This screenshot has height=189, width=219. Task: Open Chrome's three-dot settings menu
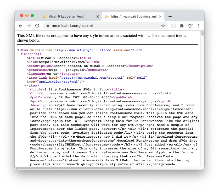[199, 26]
